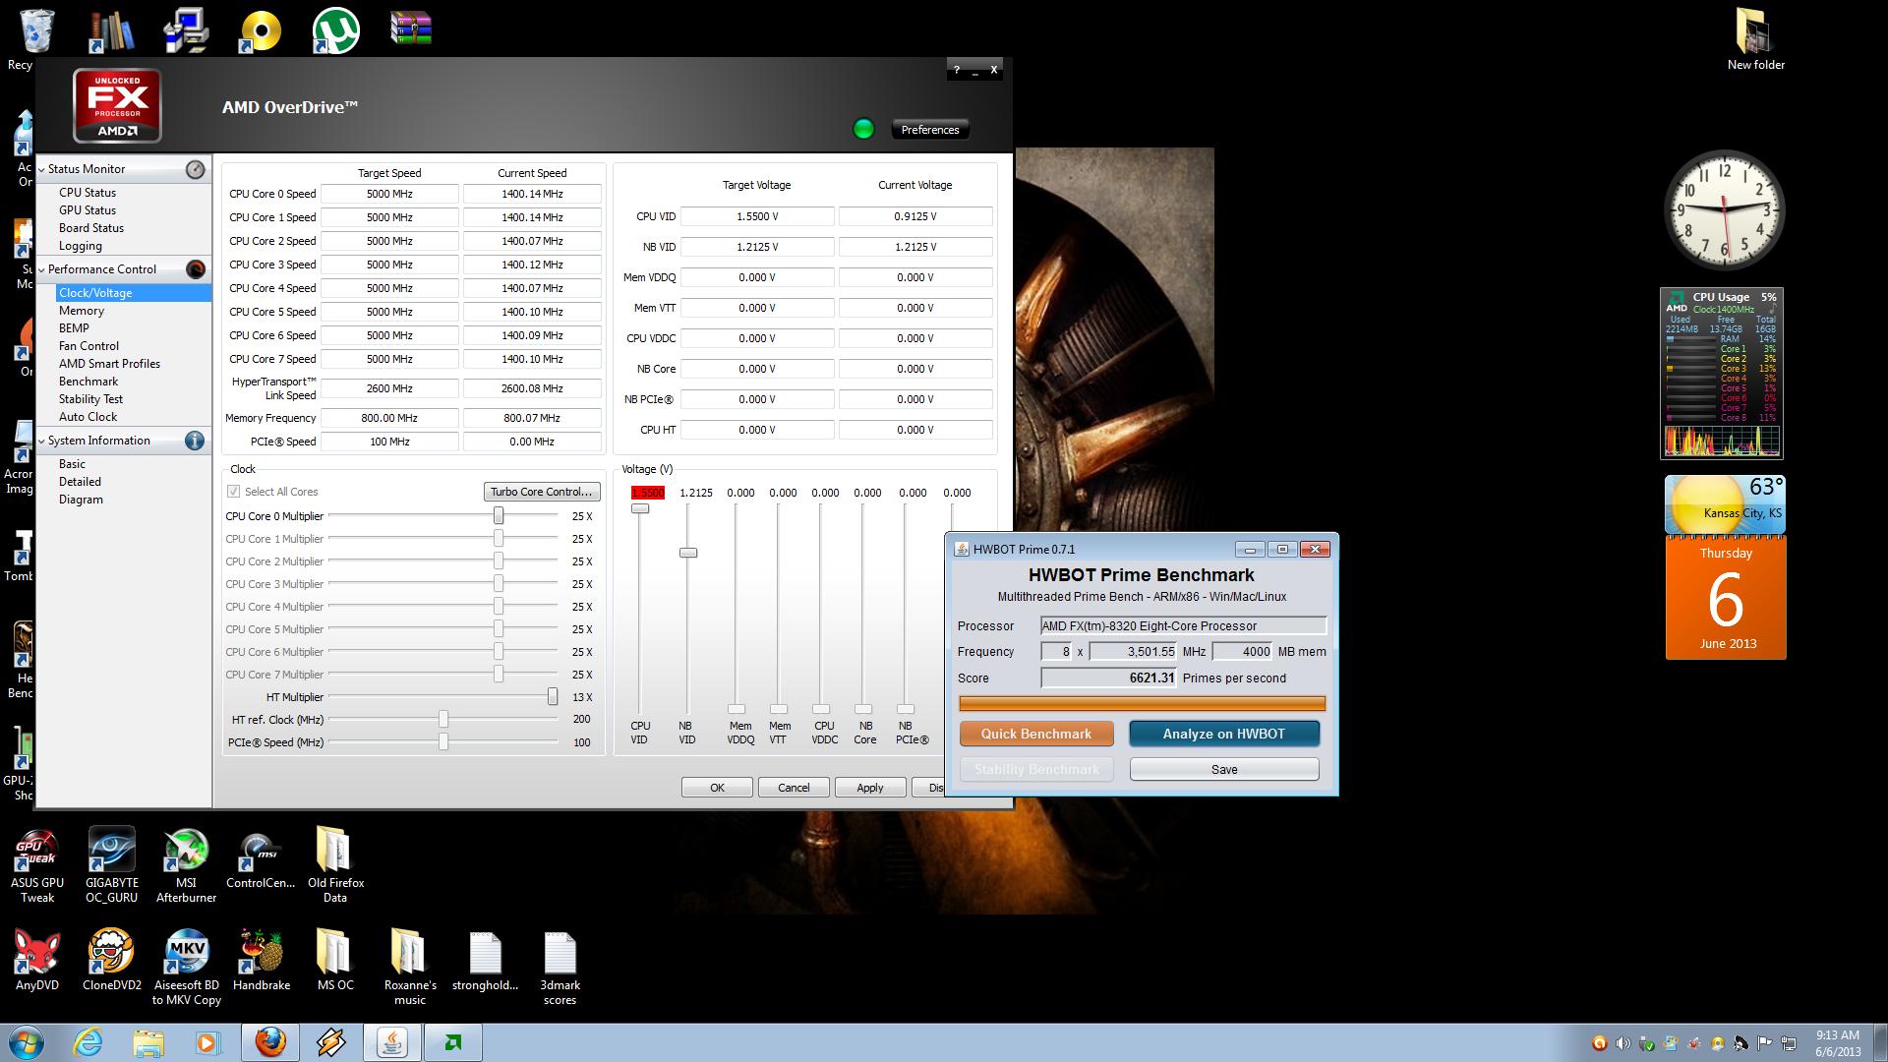Collapse the Performance Control section
Screen dimensions: 1888x1062
point(41,269)
